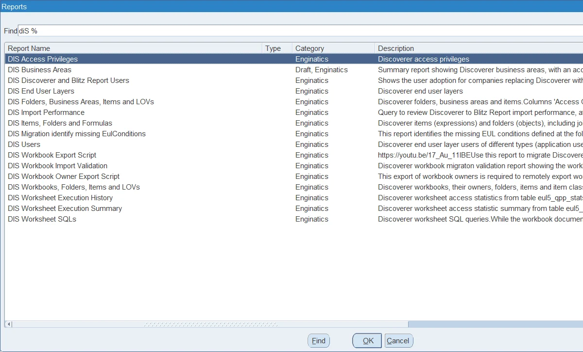
Task: Click description 'Discoverer worksheet access statistic summary'
Action: (x=480, y=208)
